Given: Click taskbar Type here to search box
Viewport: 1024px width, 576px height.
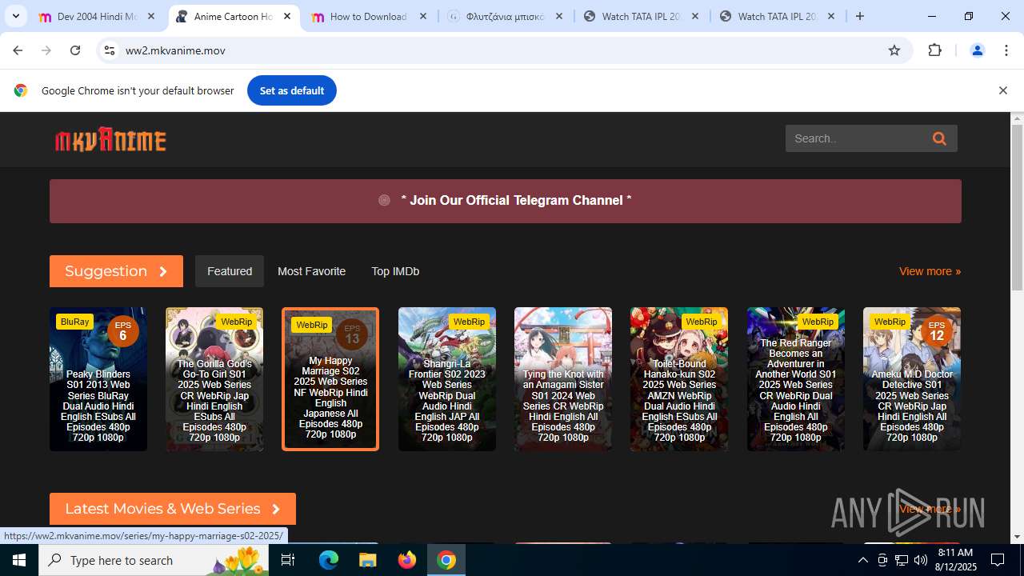Looking at the screenshot, I should [155, 560].
